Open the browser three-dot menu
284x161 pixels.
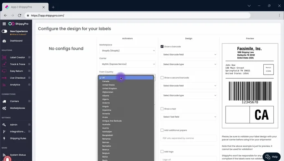tap(279, 15)
